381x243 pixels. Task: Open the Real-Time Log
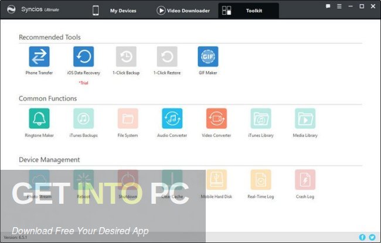[x=261, y=180]
